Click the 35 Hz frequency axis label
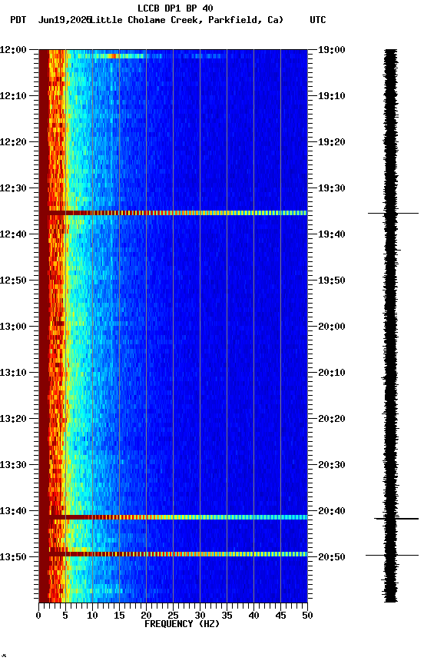The image size is (424, 664). coord(227,616)
